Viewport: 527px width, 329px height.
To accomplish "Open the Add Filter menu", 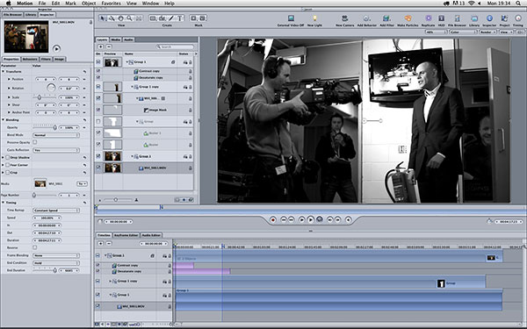I will [x=386, y=18].
